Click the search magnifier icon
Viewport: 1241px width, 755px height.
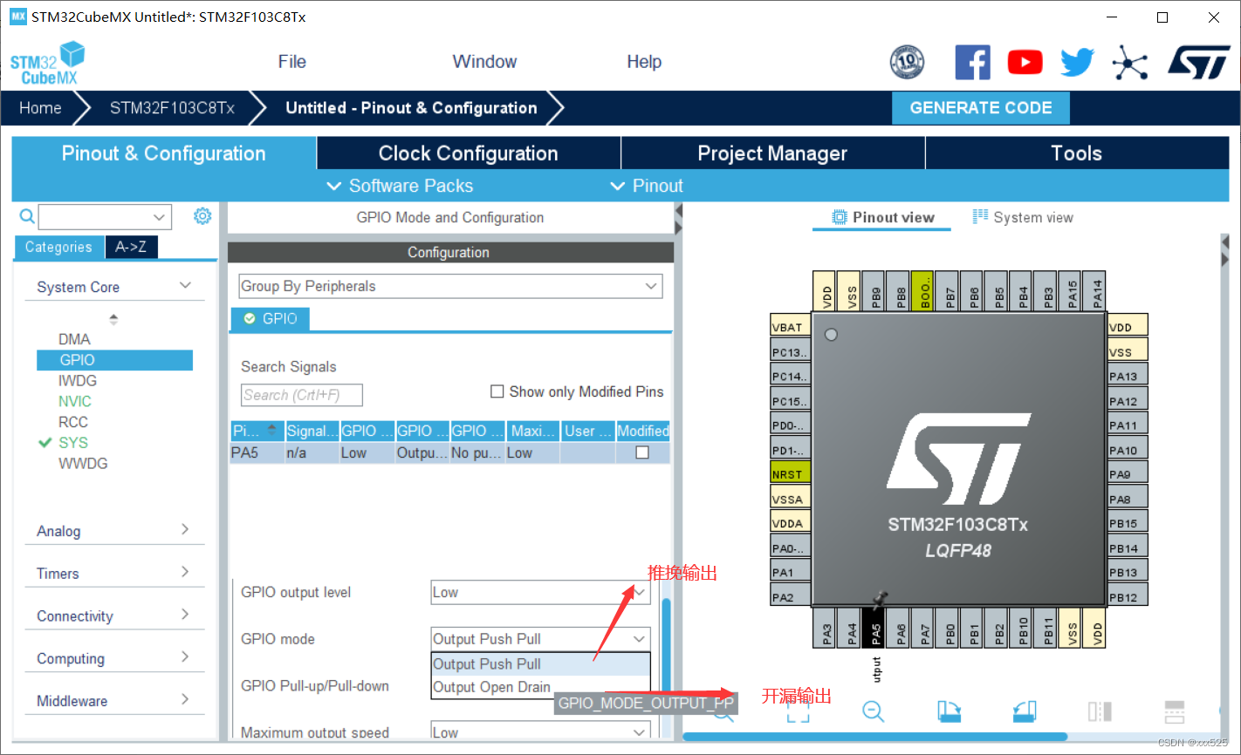27,216
